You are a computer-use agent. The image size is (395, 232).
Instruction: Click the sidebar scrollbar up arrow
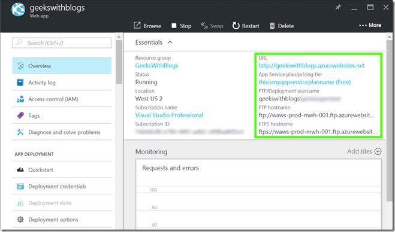tap(119, 37)
